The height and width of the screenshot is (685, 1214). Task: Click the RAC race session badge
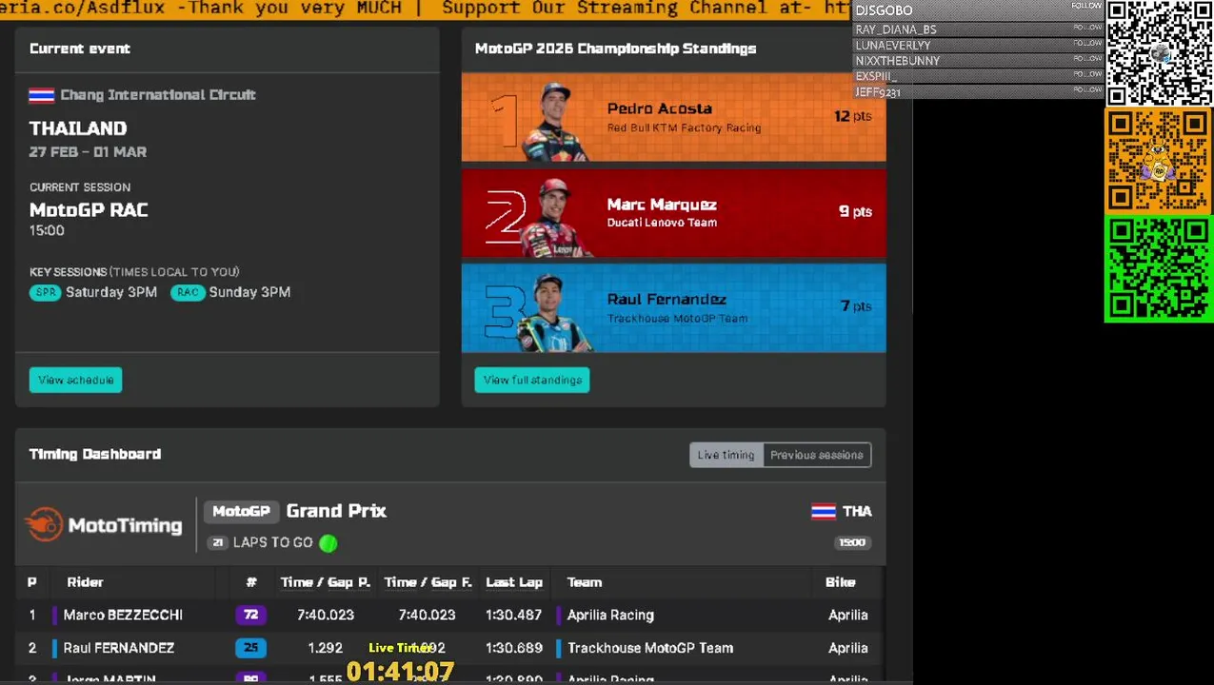click(x=188, y=293)
